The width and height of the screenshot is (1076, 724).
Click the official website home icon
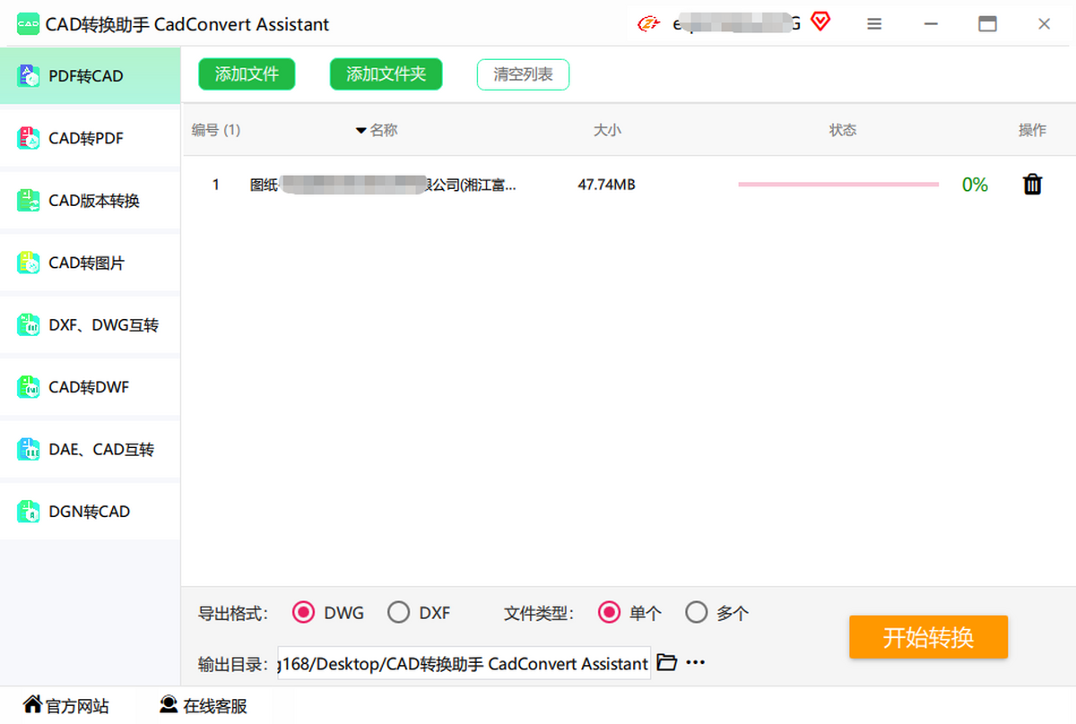pos(32,704)
